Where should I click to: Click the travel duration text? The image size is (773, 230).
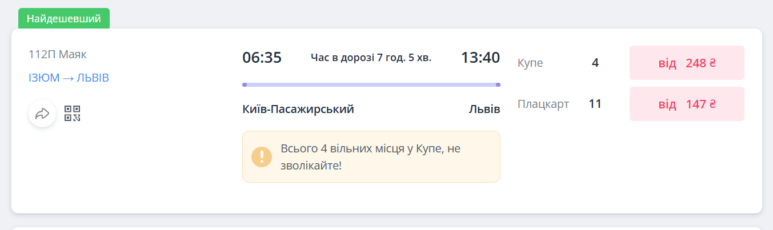click(x=371, y=58)
